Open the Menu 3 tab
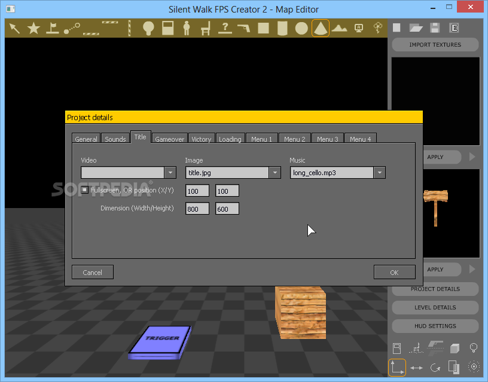 point(328,139)
